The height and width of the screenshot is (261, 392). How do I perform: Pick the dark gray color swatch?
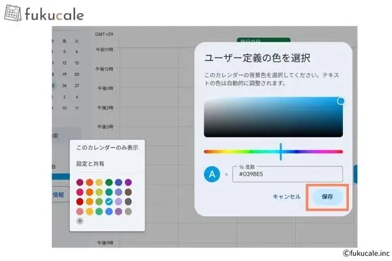(x=128, y=202)
